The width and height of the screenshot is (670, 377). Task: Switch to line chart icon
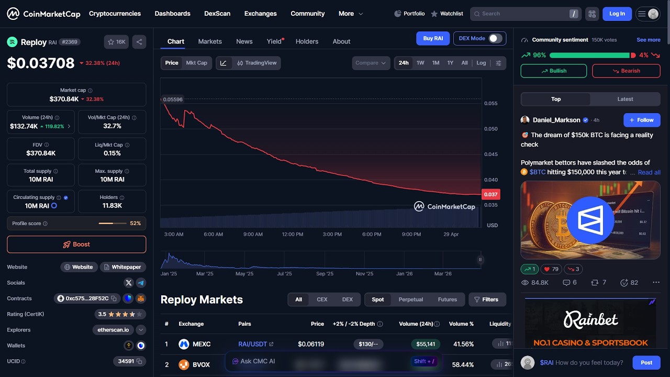click(x=224, y=63)
